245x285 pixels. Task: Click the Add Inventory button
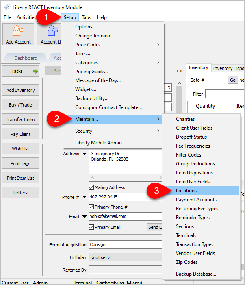click(21, 90)
